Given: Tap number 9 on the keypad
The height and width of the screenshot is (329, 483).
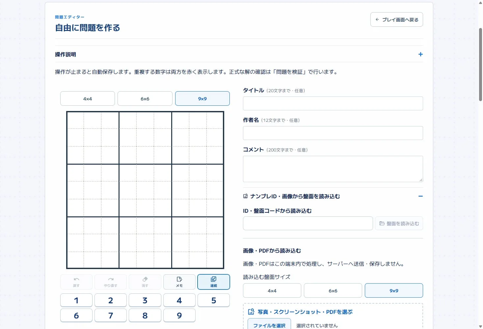Looking at the screenshot, I should click(x=179, y=315).
